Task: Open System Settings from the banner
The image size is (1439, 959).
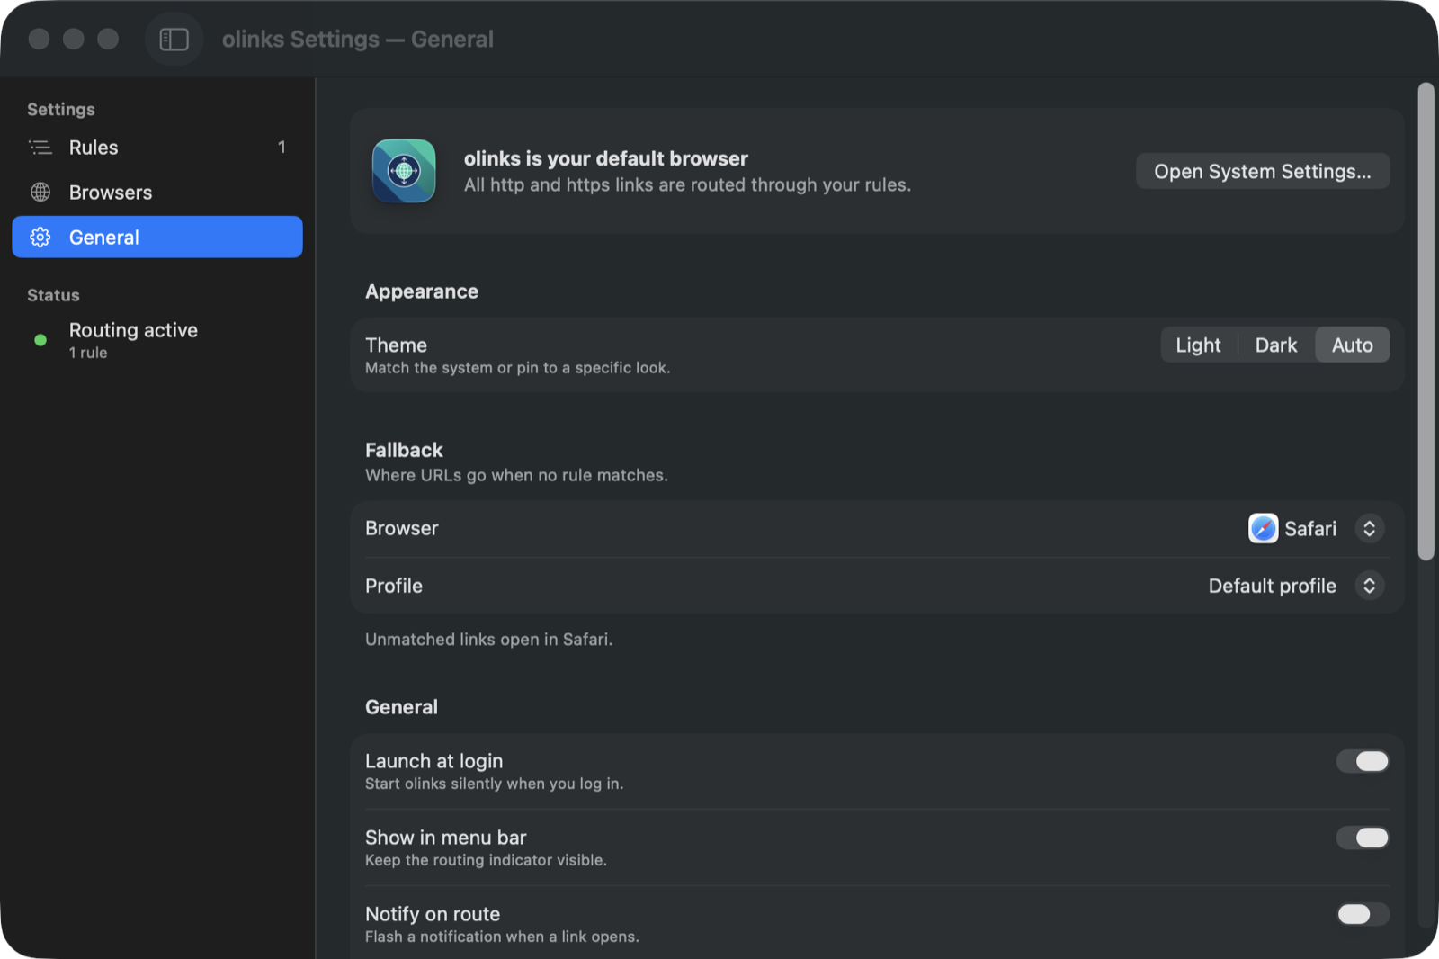Action: pos(1263,171)
